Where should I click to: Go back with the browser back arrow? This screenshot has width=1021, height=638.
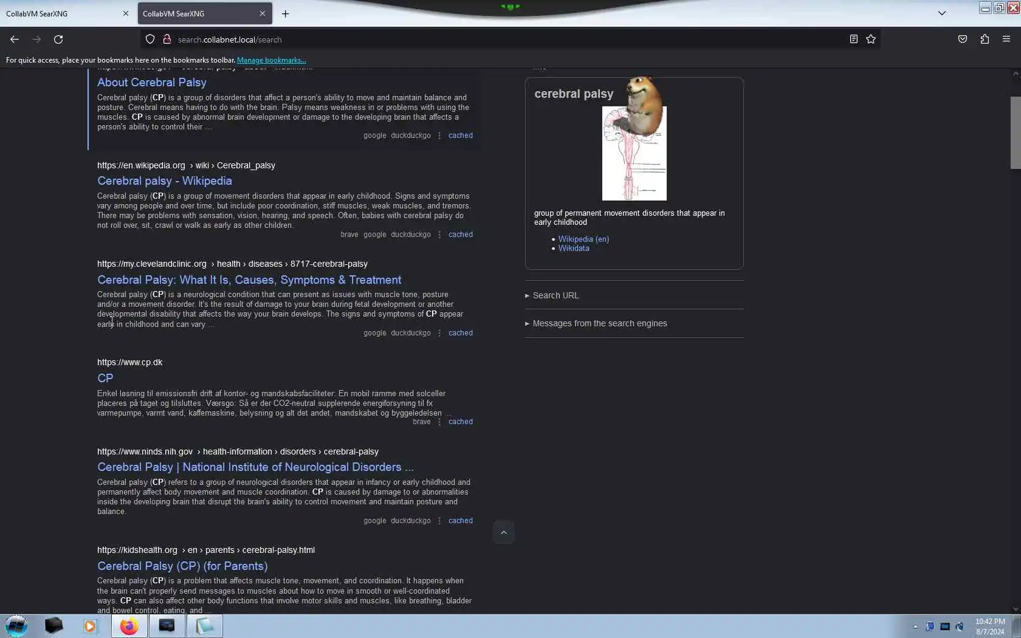coord(15,39)
